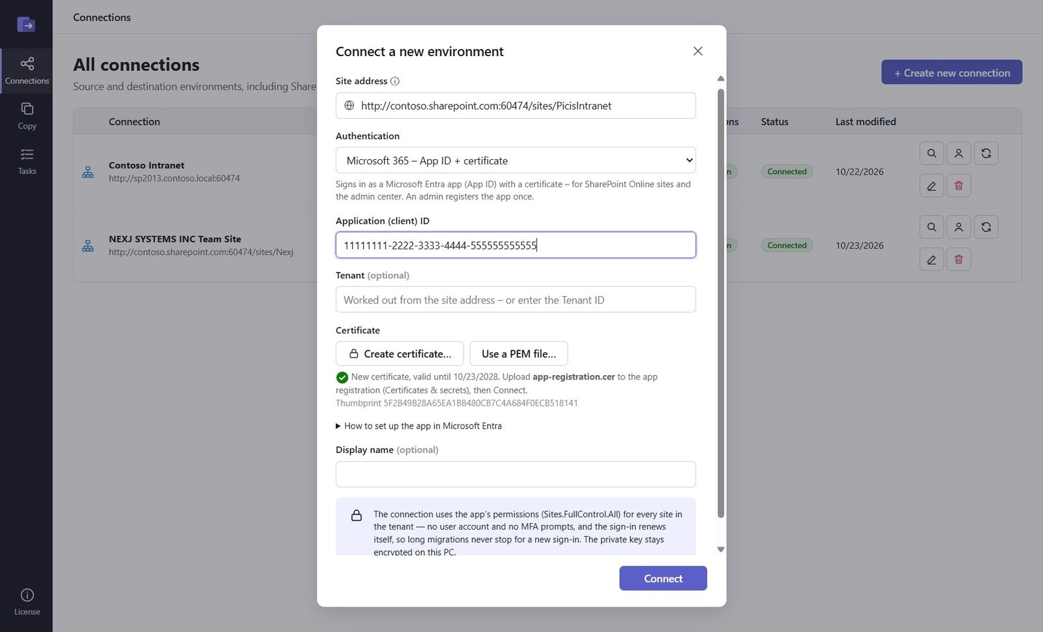Edit the Contoso Intranet connection
Viewport: 1043px width, 632px height.
[x=932, y=186]
